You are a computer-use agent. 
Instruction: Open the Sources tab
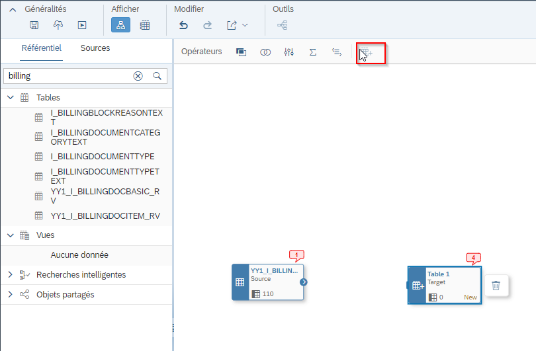coord(95,48)
